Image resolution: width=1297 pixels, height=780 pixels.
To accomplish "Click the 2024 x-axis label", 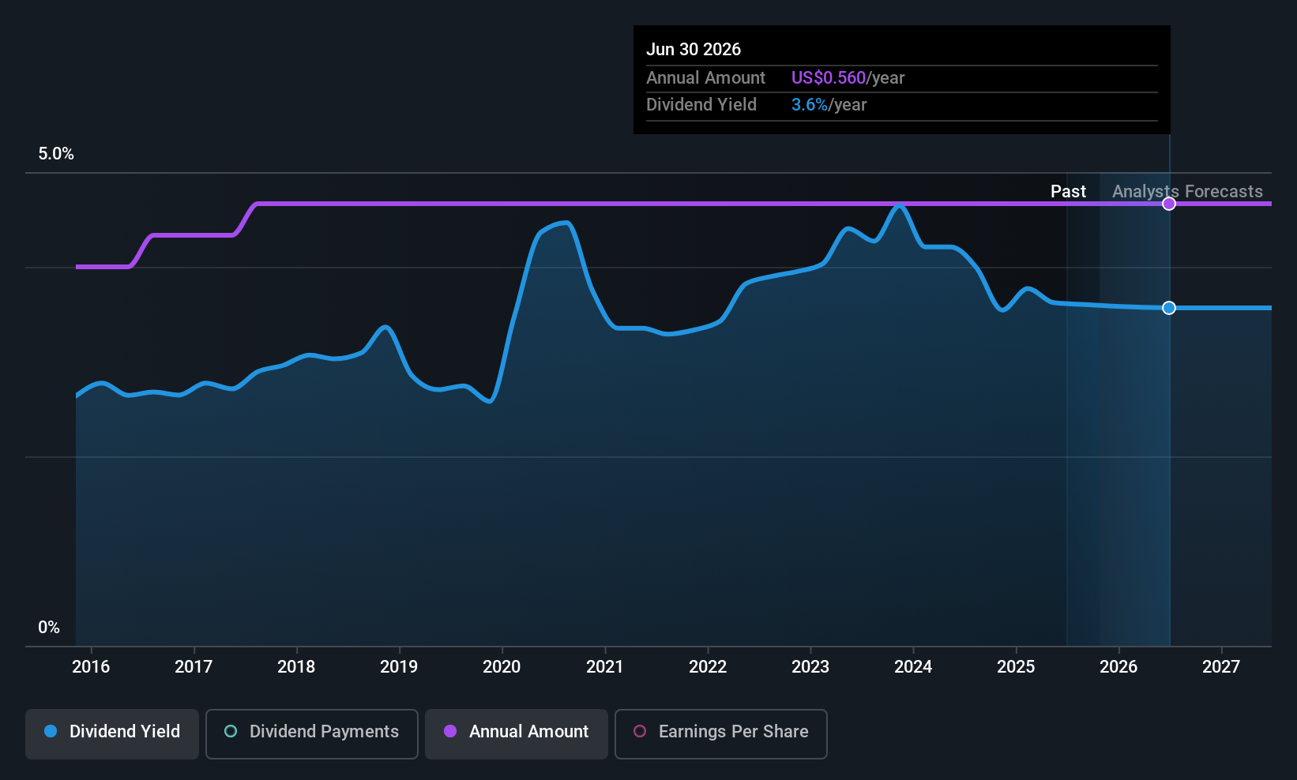I will [913, 667].
